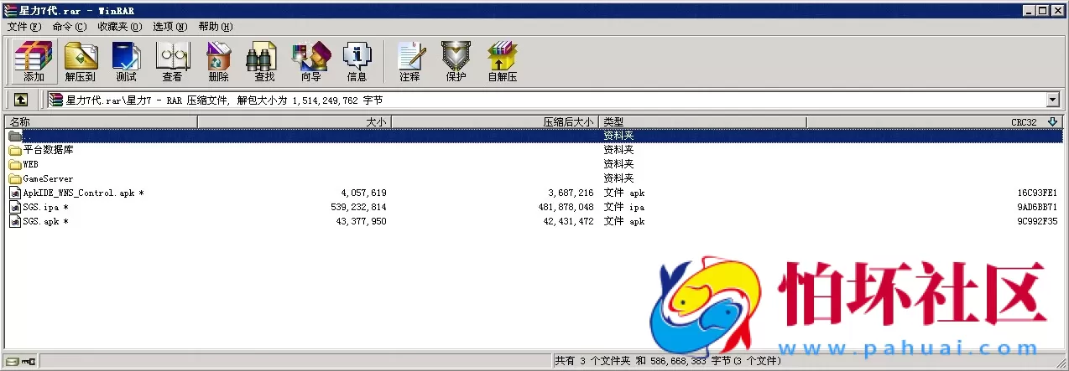The image size is (1069, 371).
Task: Click the packed size 481,878,048
Action: pyautogui.click(x=566, y=207)
